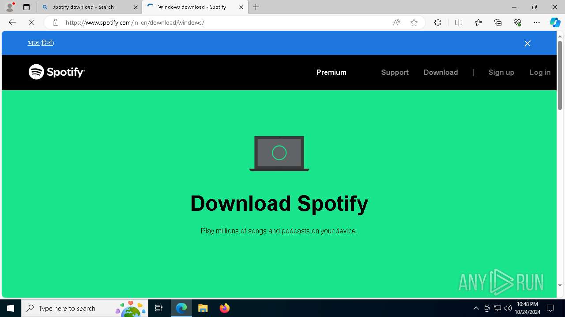Open Download in Spotify navigation
The image size is (565, 317).
tap(441, 72)
